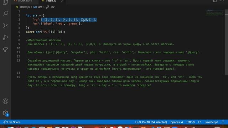Click the comment line 'Многомерные массивы'
This screenshot has height=128, width=228.
point(43,40)
